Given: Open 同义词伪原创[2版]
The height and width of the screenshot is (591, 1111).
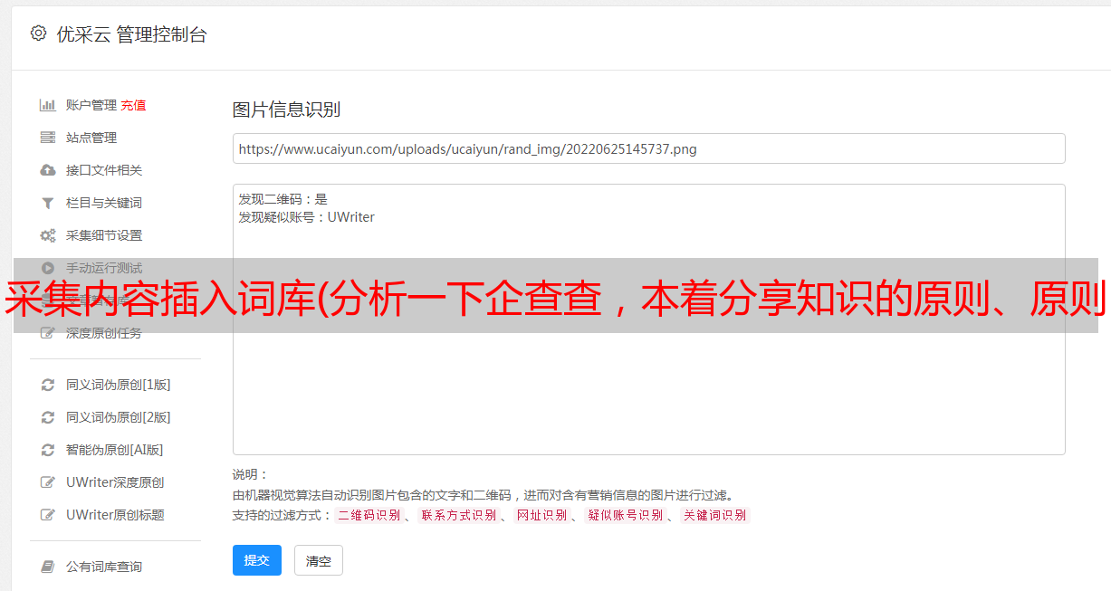Looking at the screenshot, I should [x=118, y=417].
